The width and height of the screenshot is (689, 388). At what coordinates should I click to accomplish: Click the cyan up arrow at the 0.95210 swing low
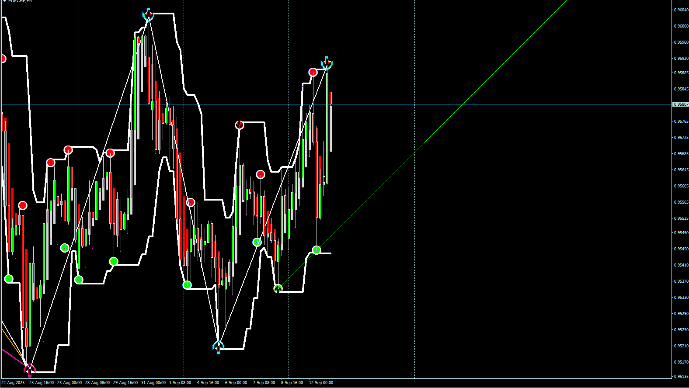[x=218, y=347]
